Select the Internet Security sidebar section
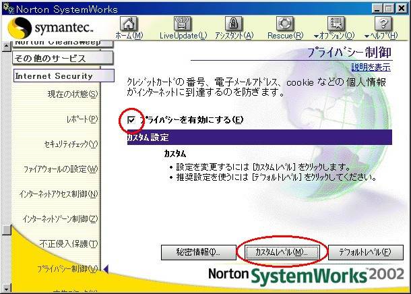The height and width of the screenshot is (294, 411). 64,76
